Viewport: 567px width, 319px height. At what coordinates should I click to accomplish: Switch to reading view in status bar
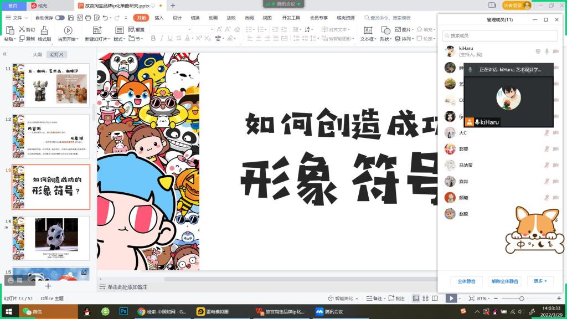435,299
